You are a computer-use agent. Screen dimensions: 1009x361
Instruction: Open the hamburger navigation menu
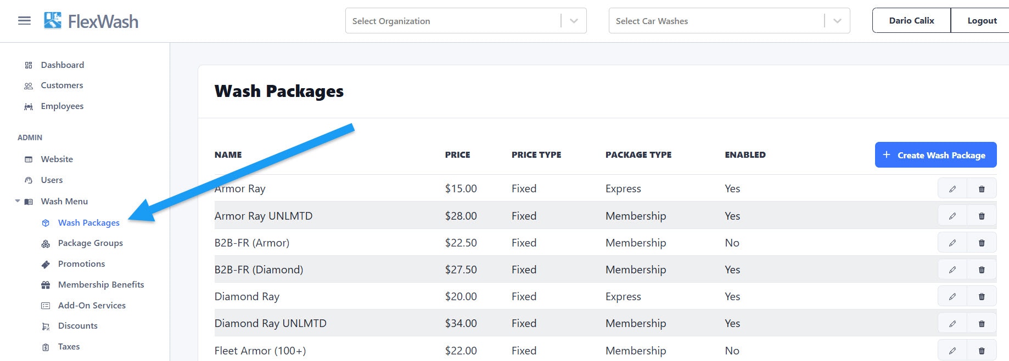tap(24, 21)
